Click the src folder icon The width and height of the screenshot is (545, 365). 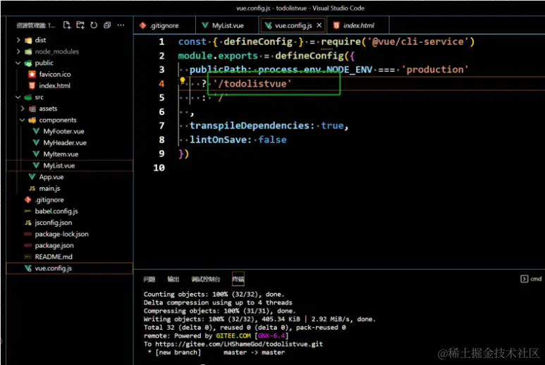[x=28, y=97]
